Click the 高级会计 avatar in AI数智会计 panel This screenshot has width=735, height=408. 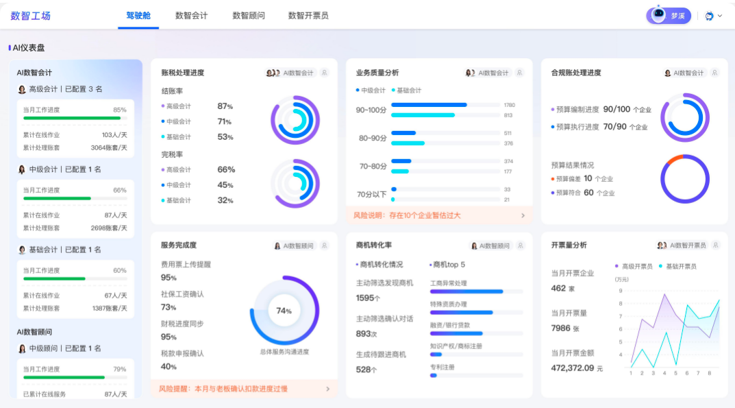click(22, 89)
